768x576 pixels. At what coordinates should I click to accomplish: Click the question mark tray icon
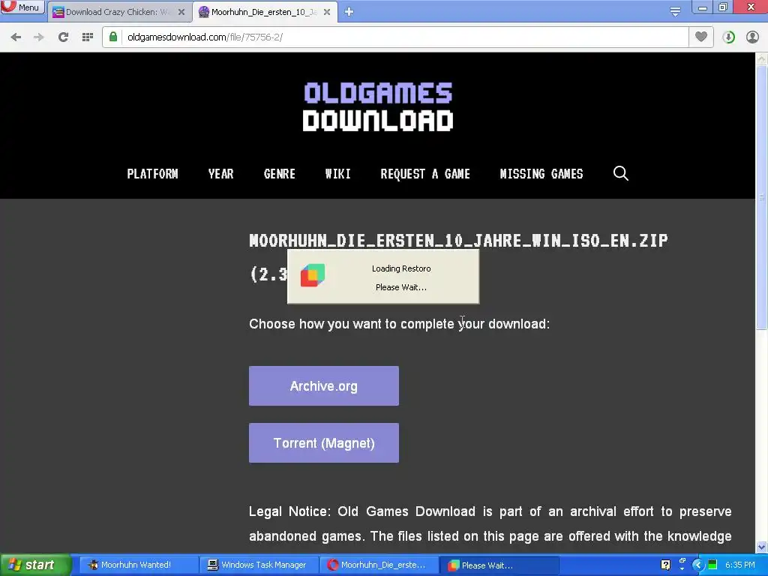tap(666, 565)
